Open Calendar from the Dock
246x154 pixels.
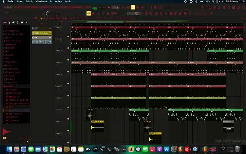(59, 149)
